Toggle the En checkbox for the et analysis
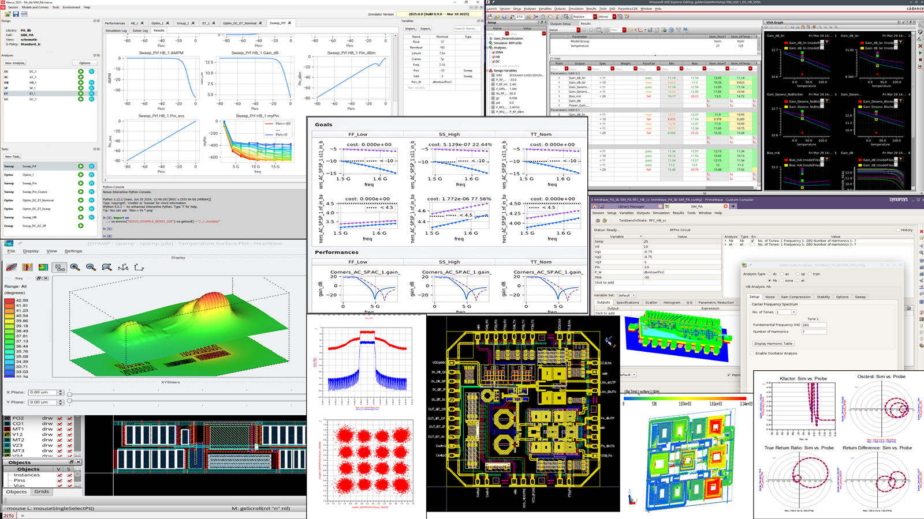 pyautogui.click(x=752, y=245)
